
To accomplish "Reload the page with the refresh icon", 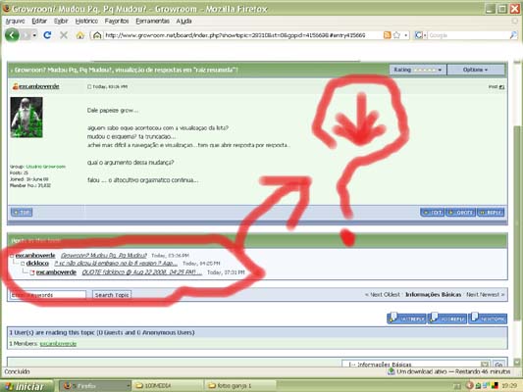I will pyautogui.click(x=47, y=35).
